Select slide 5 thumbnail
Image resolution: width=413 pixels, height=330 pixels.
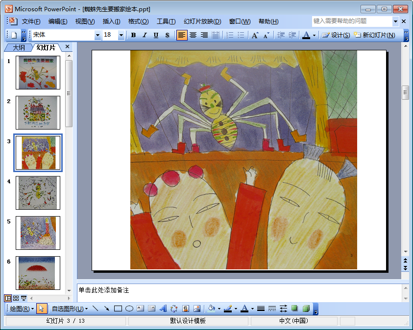tap(38, 233)
